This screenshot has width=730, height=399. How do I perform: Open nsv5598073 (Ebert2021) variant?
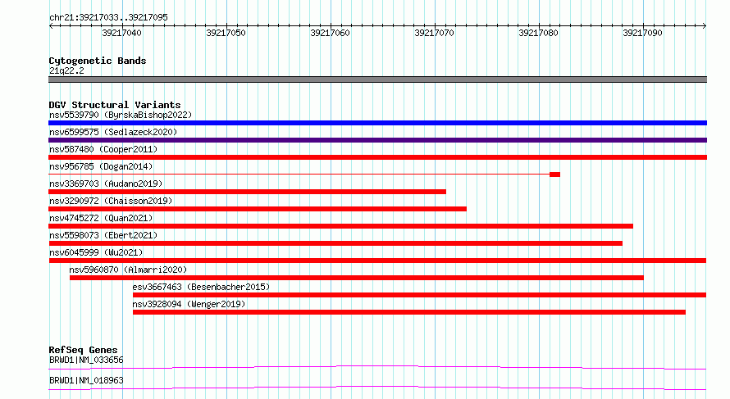pyautogui.click(x=103, y=235)
